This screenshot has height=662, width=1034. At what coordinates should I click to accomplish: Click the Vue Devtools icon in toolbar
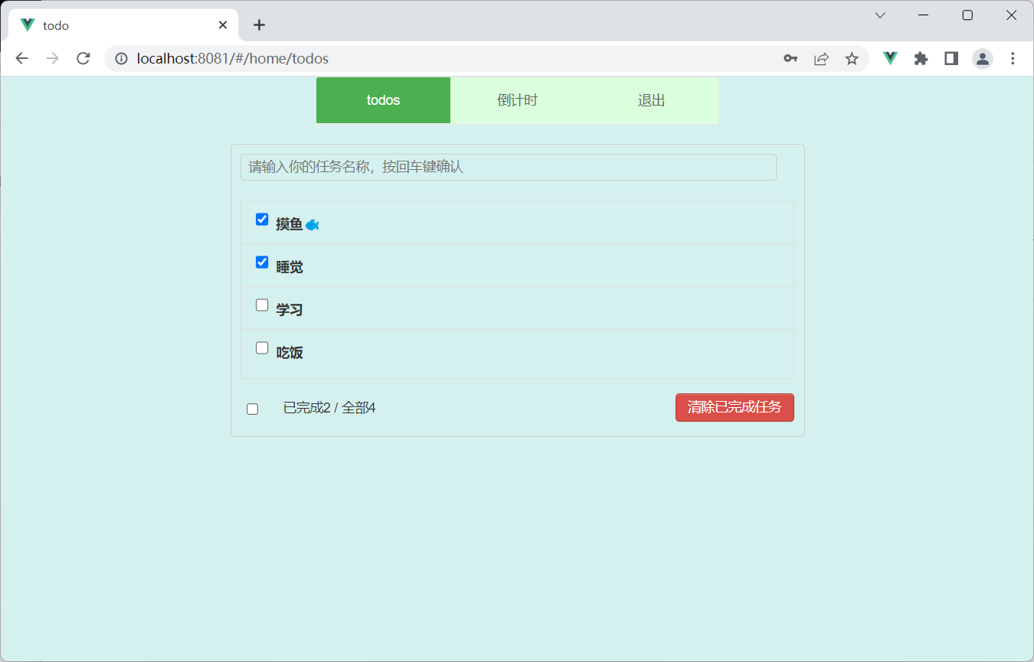[x=889, y=58]
